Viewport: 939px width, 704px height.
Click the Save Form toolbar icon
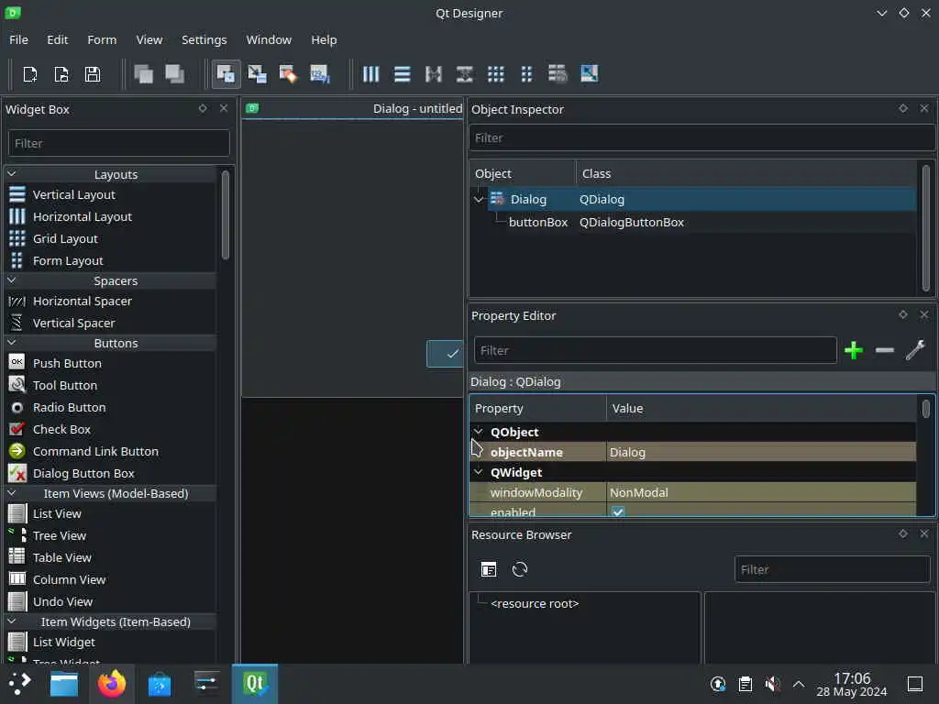pos(93,74)
